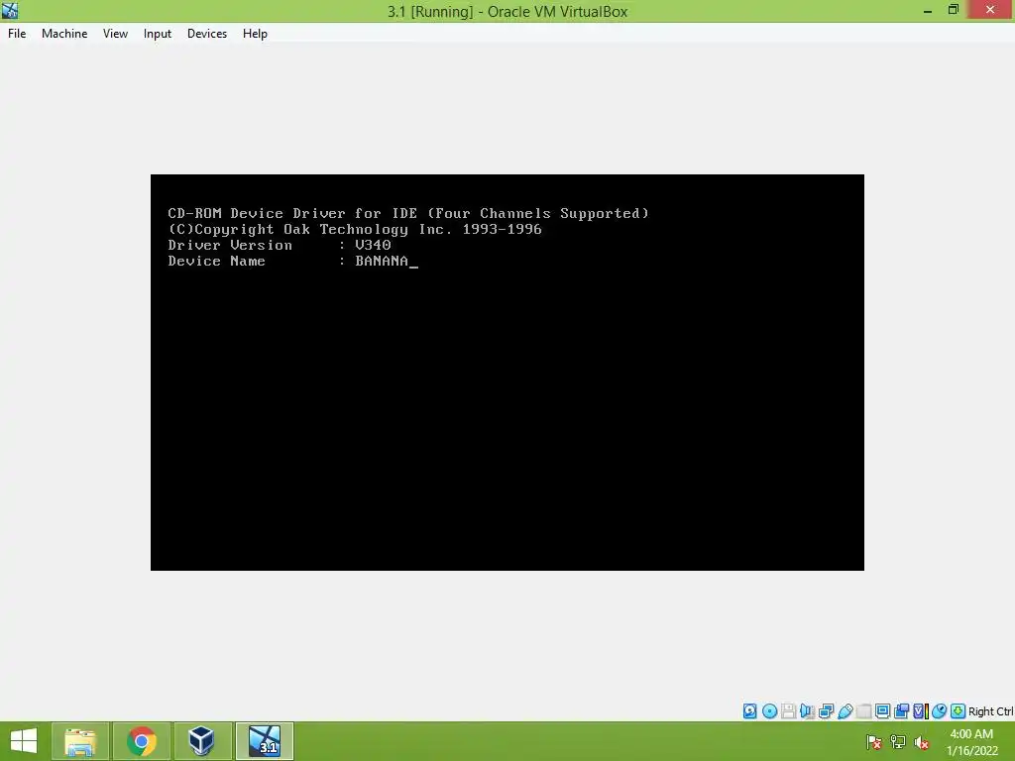
Task: Click the greyed floppy disk indicator icon
Action: pos(788,711)
